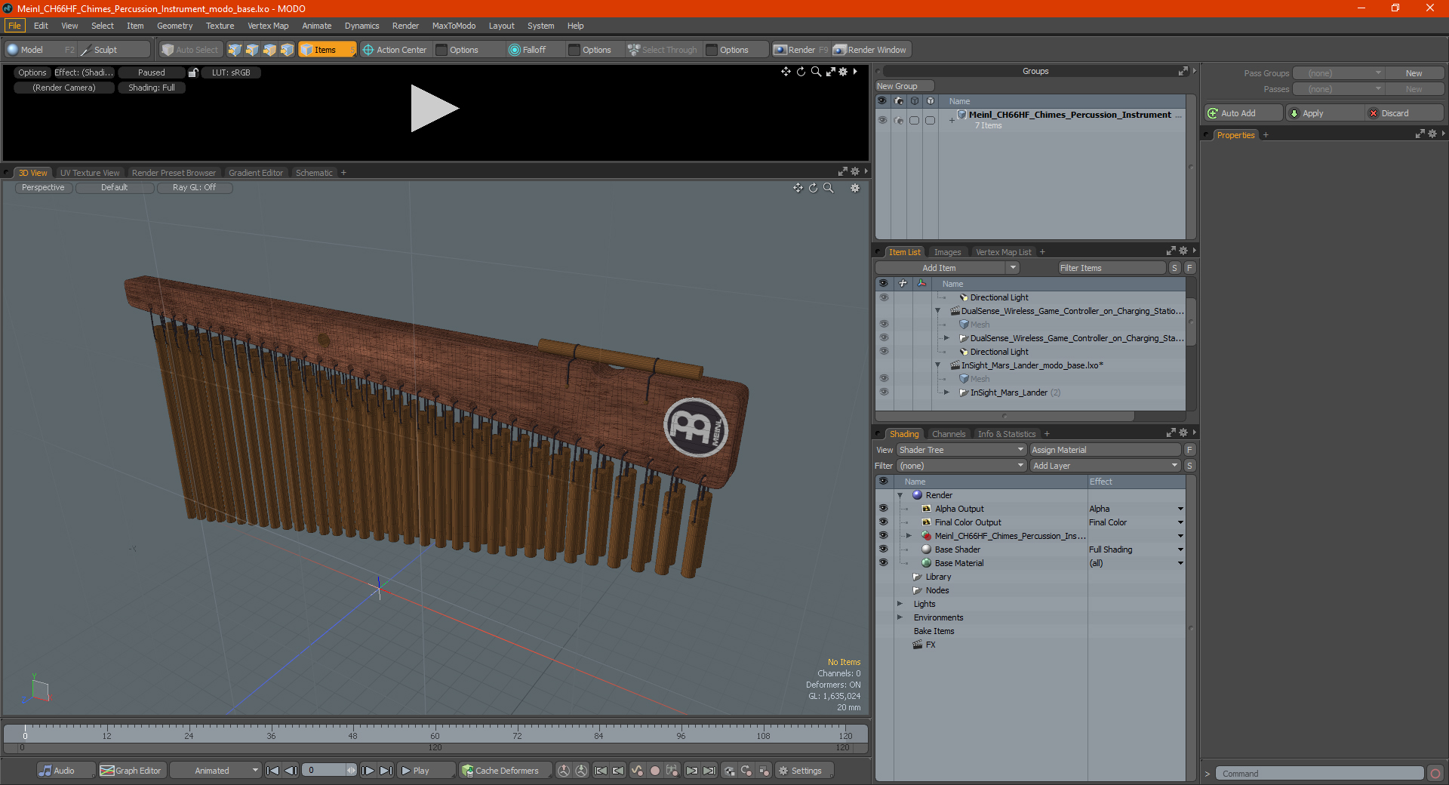Viewport: 1449px width, 785px height.
Task: Toggle Falloff Options checkbox
Action: [x=574, y=50]
